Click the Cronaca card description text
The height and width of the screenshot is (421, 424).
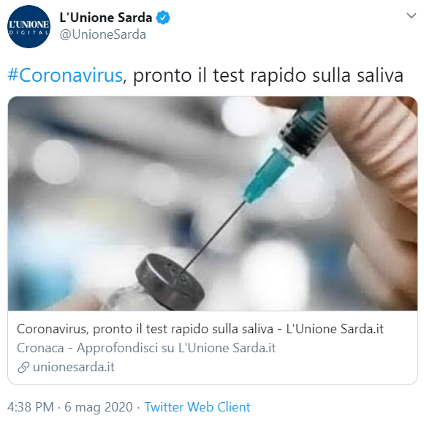(146, 348)
